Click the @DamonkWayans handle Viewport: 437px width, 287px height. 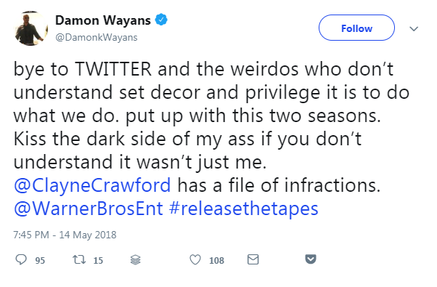(96, 37)
